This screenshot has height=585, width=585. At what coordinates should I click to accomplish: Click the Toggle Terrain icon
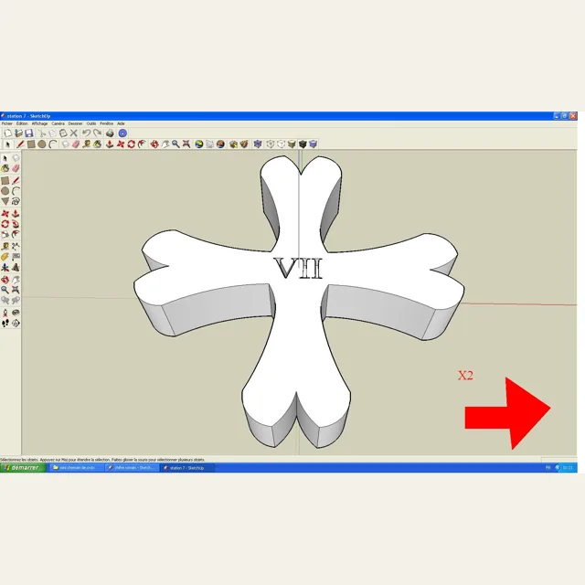(209, 144)
